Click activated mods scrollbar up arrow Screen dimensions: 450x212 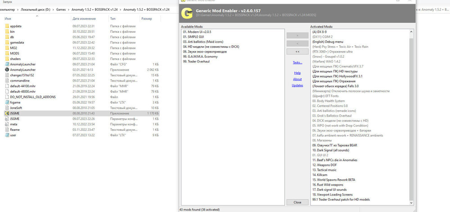click(411, 32)
